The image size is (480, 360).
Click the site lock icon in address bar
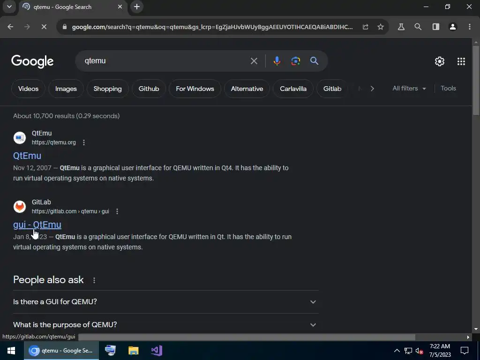(x=65, y=27)
